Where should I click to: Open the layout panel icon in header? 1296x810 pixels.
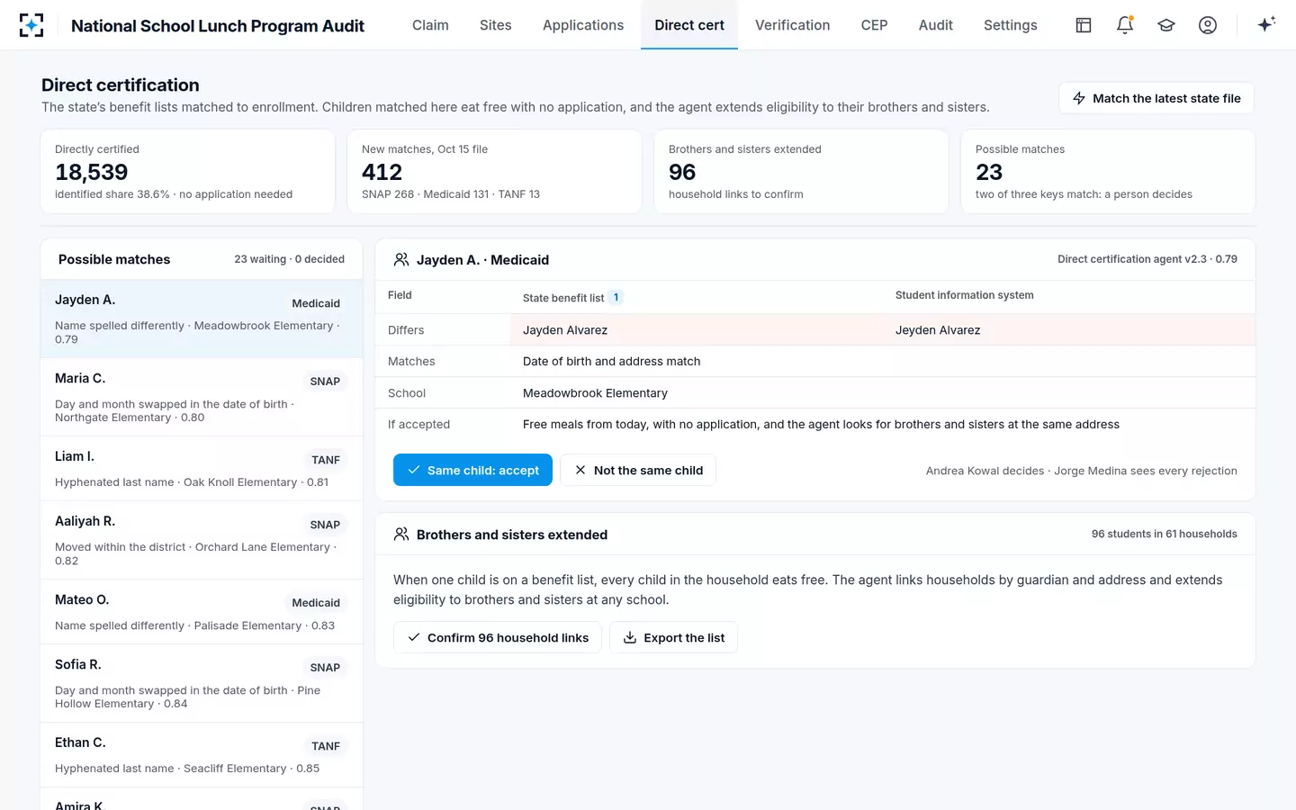tap(1084, 25)
